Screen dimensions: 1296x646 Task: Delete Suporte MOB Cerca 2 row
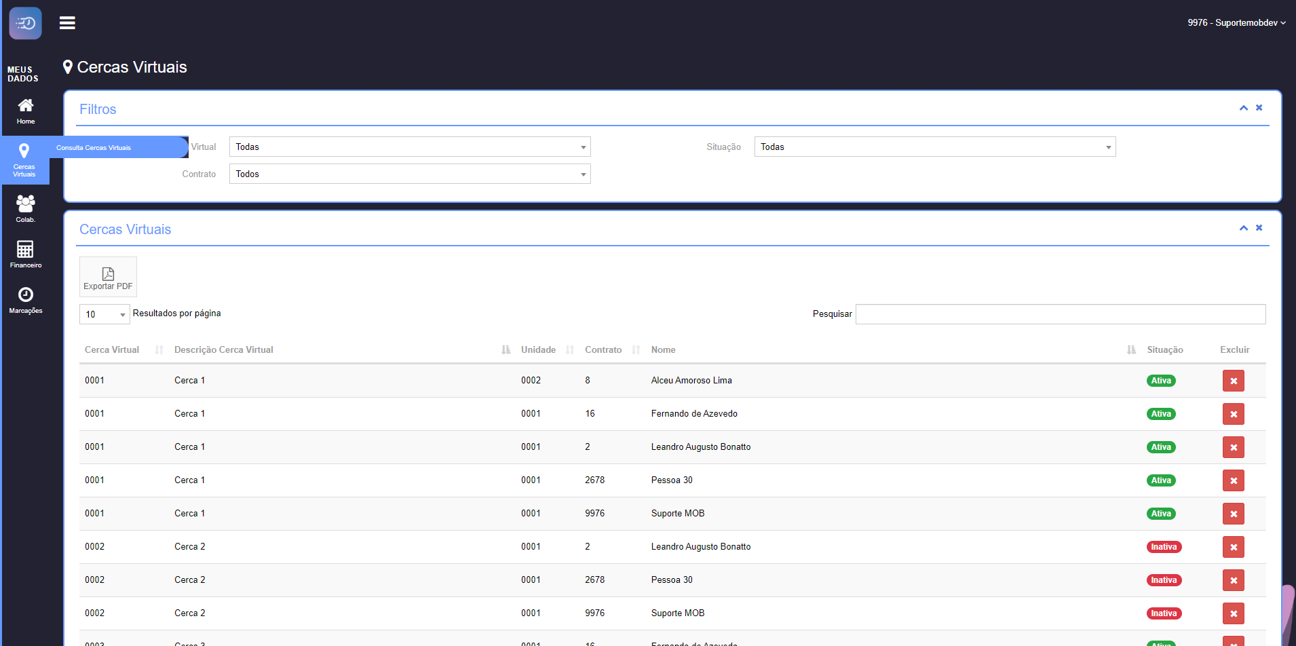coord(1233,613)
